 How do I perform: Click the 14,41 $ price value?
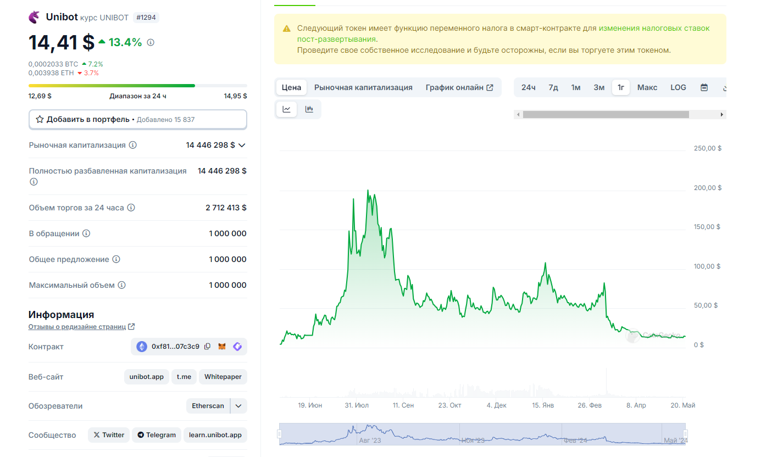tap(62, 42)
